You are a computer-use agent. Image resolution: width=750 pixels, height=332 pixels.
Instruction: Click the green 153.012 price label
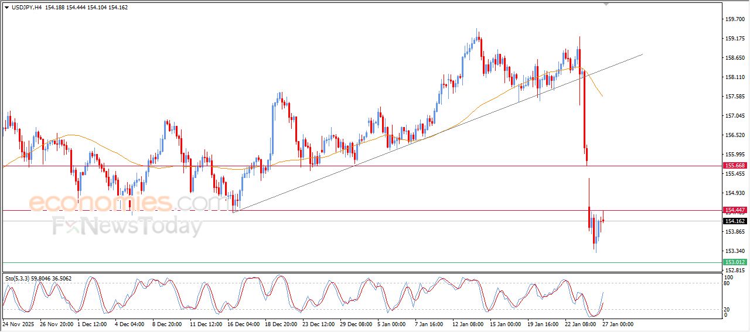click(734, 262)
